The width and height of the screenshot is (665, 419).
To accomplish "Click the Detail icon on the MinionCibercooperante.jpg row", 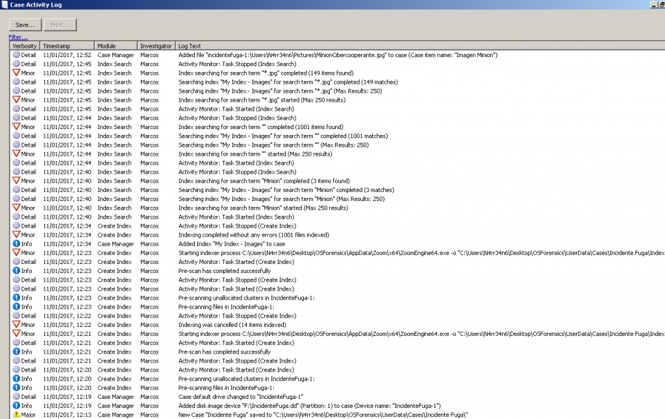I will [16, 55].
